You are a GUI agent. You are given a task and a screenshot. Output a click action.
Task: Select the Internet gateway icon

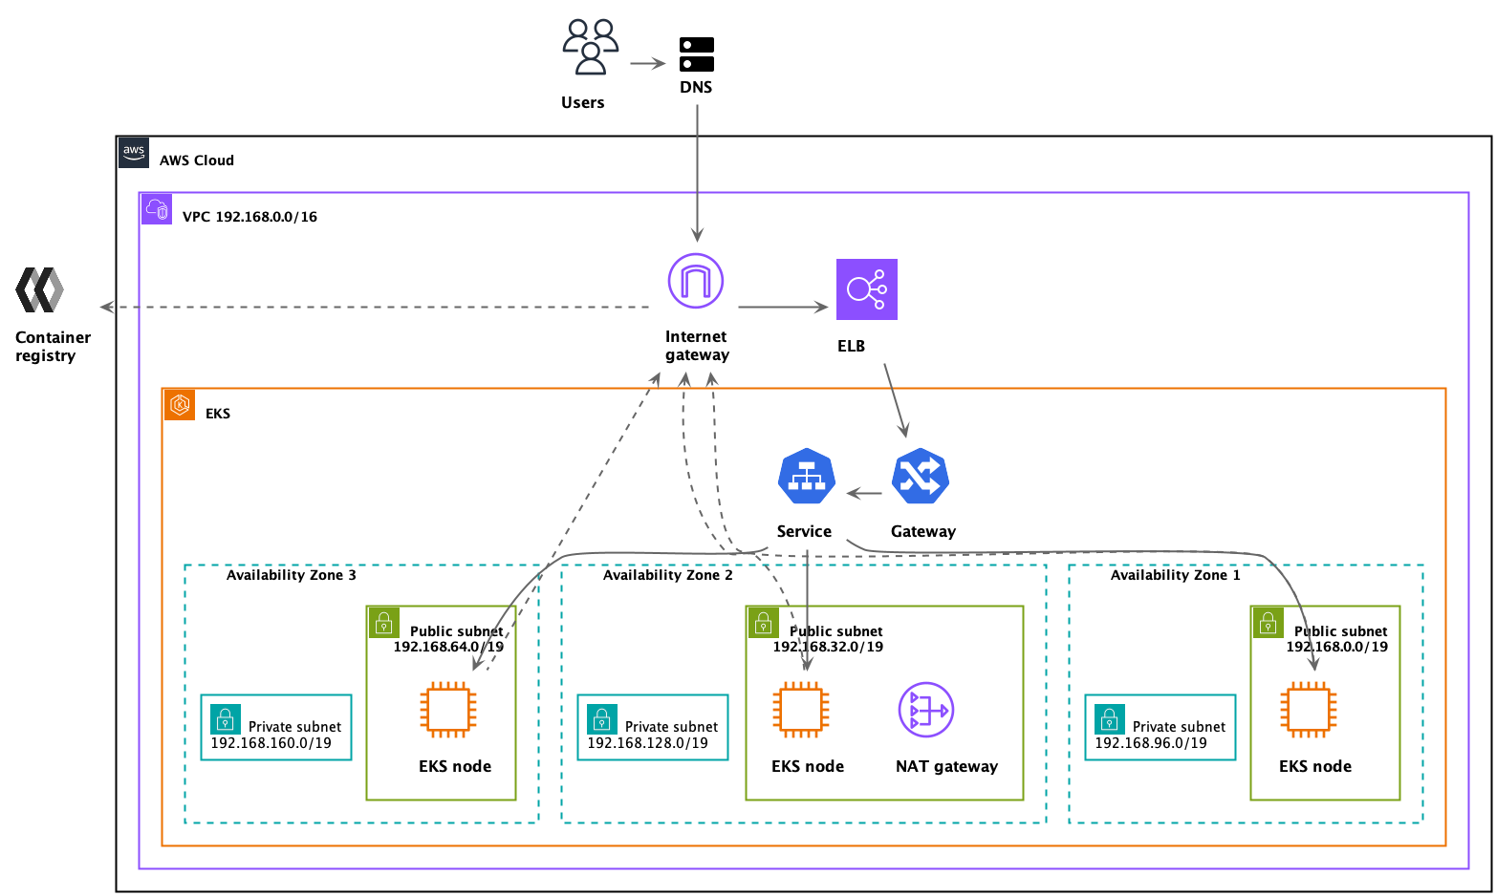(x=696, y=281)
